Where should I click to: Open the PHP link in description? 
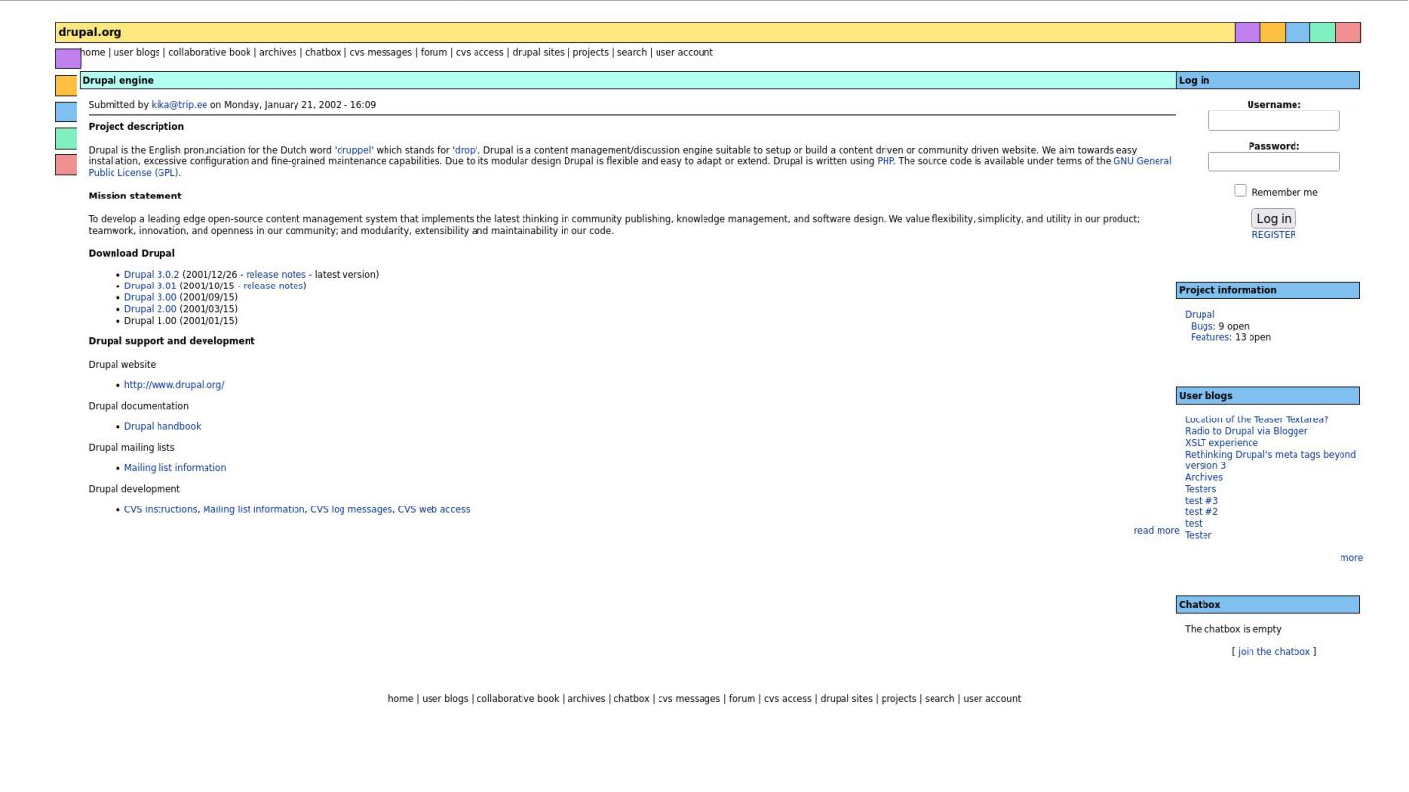coord(886,161)
